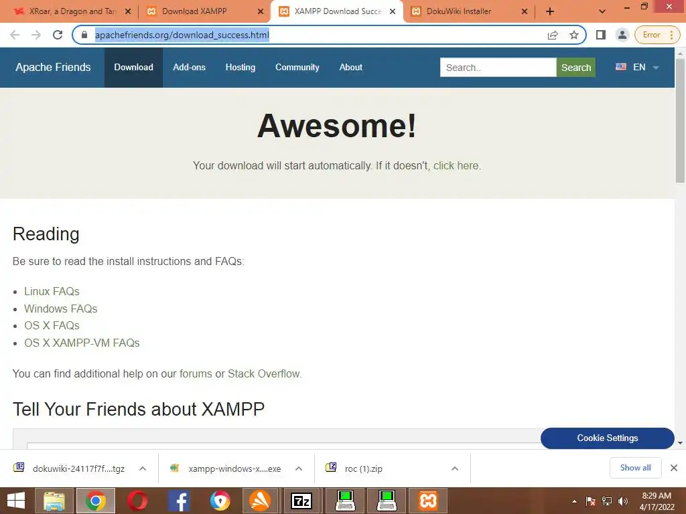This screenshot has width=686, height=514.
Task: Open the Facebook taskbar icon
Action: click(x=178, y=501)
